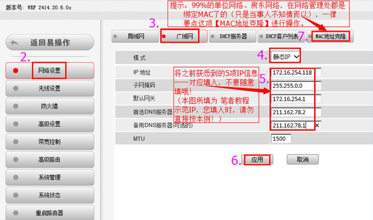Open the 重启路由器 sidebar menu
Image resolution: width=373 pixels, height=220 pixels.
tap(50, 212)
